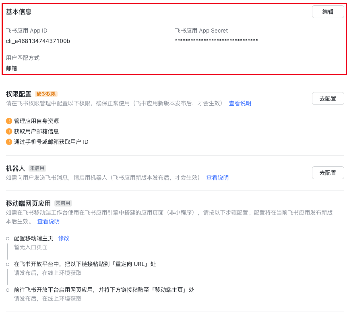Click the 机器人 heading

pos(15,168)
